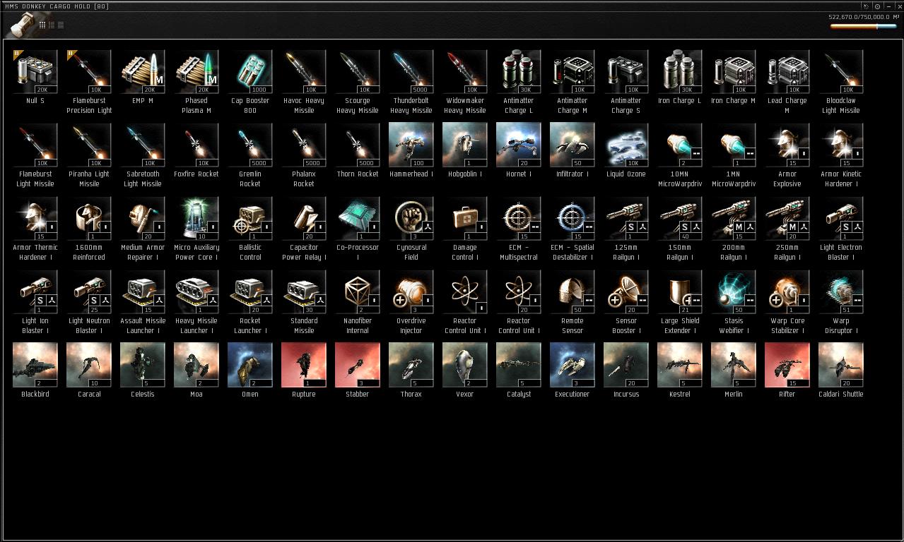The image size is (904, 542).
Task: Select the Piranha Light Missile stack
Action: [89, 145]
